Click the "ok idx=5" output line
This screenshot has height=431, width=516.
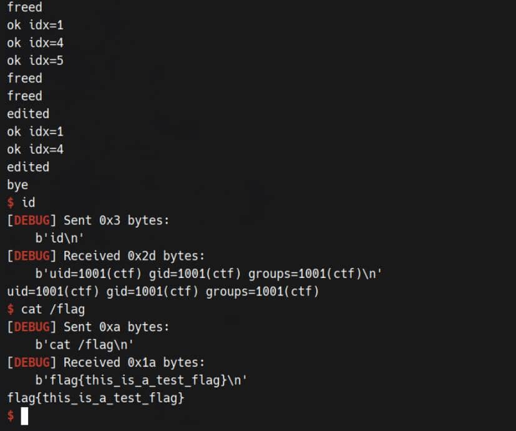click(35, 61)
